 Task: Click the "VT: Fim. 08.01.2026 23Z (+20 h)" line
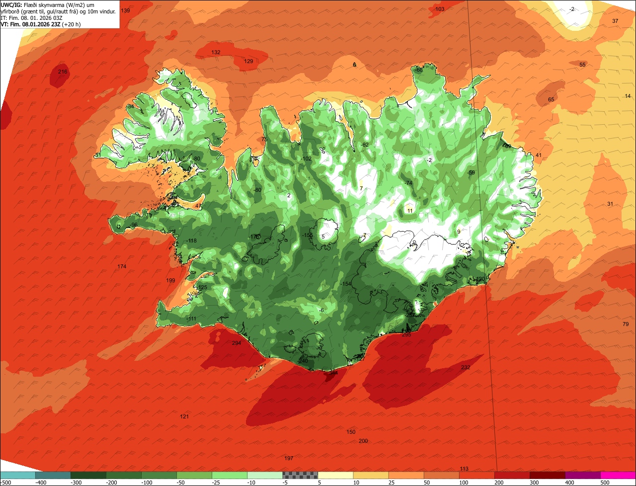[x=41, y=24]
